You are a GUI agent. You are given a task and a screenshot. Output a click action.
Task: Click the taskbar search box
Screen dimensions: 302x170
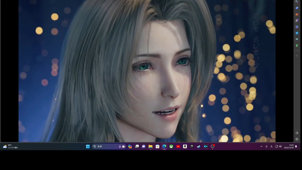tap(109, 146)
